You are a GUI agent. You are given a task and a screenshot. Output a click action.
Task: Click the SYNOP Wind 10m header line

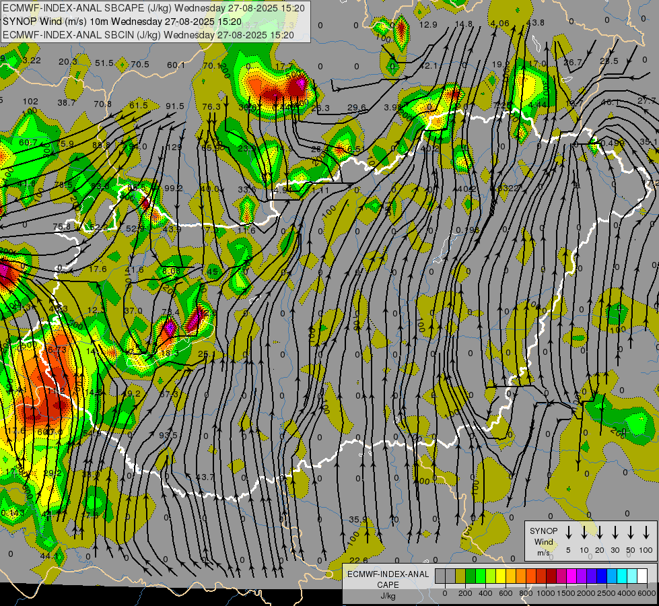click(123, 22)
